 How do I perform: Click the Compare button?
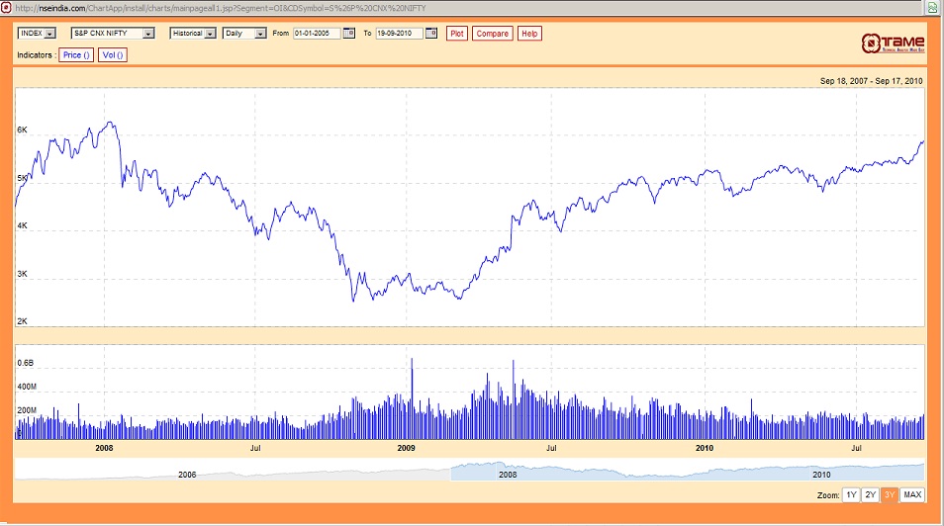[x=492, y=34]
